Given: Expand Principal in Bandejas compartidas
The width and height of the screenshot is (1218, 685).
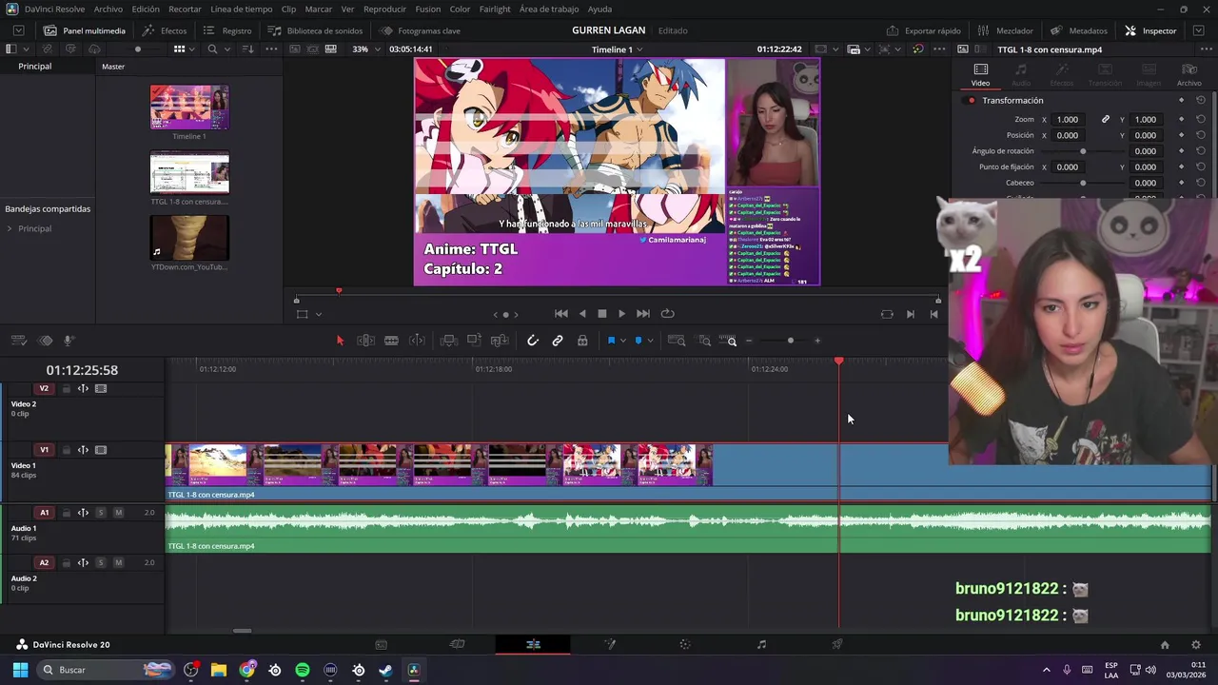Looking at the screenshot, I should (10, 228).
